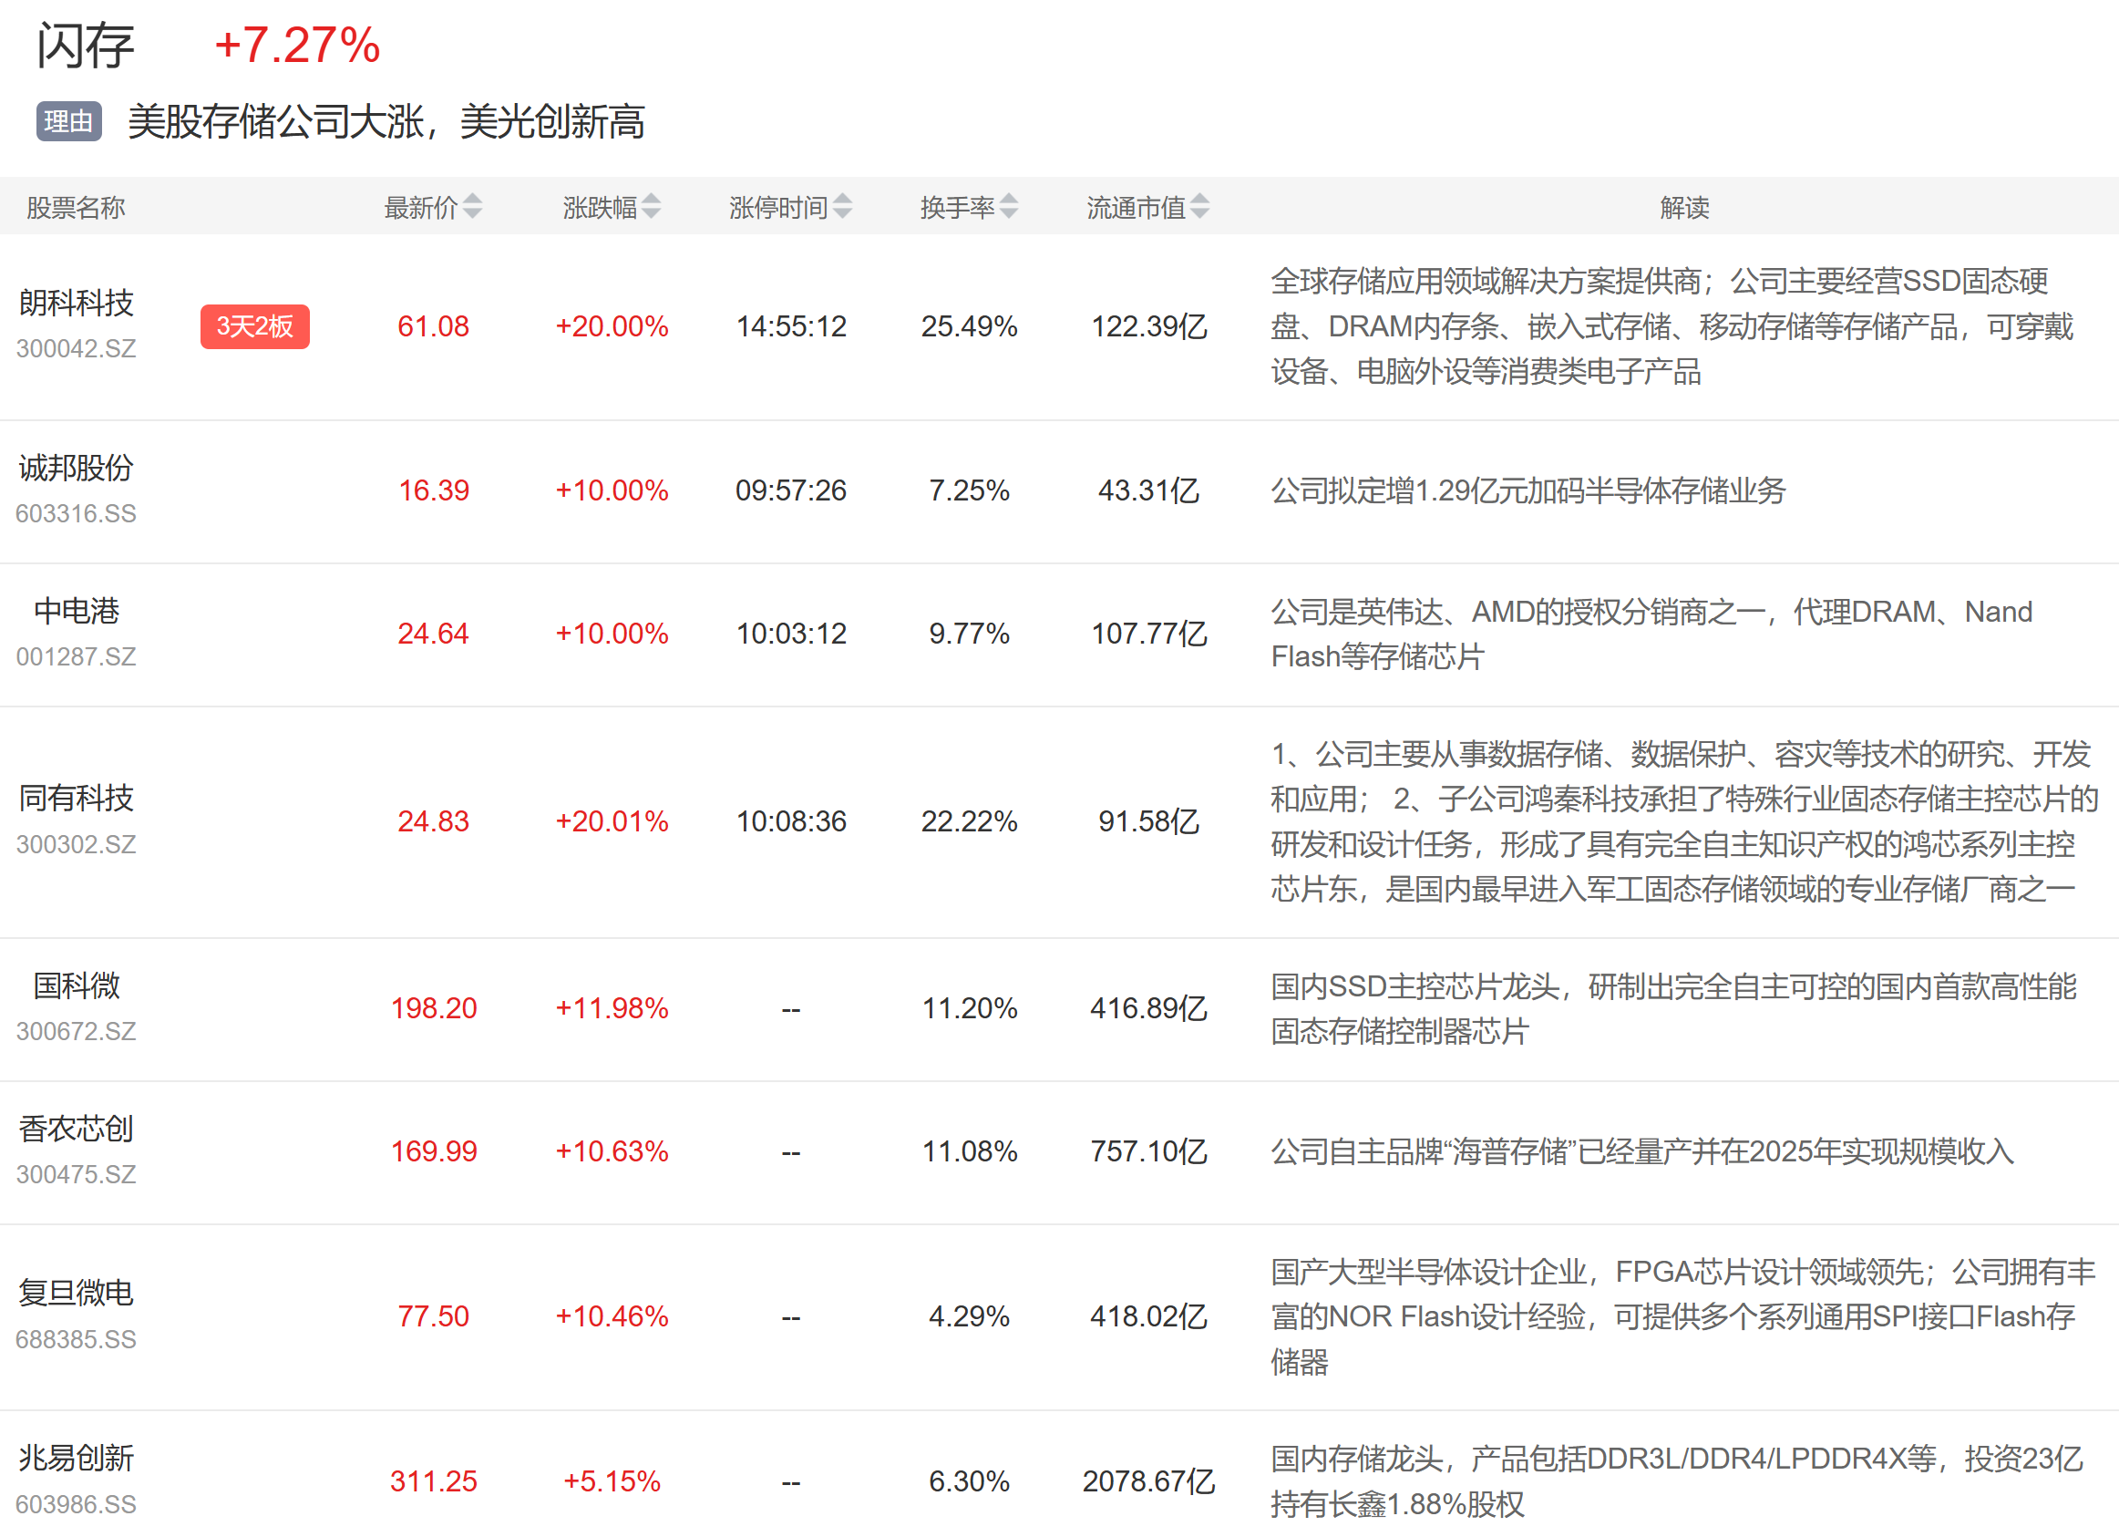Click the 涨停时间 sort arrows

843,205
